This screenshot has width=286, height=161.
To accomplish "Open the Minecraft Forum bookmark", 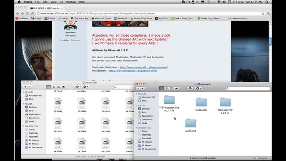I will (x=101, y=18).
